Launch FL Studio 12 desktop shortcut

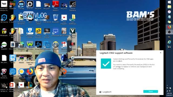[13, 19]
